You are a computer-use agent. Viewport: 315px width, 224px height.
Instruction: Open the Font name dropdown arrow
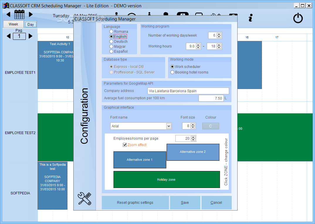[169, 126]
